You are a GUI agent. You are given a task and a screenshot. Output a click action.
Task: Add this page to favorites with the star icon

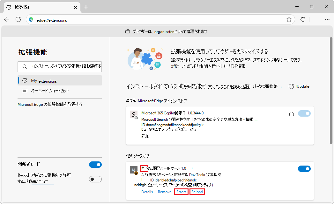click(x=289, y=19)
